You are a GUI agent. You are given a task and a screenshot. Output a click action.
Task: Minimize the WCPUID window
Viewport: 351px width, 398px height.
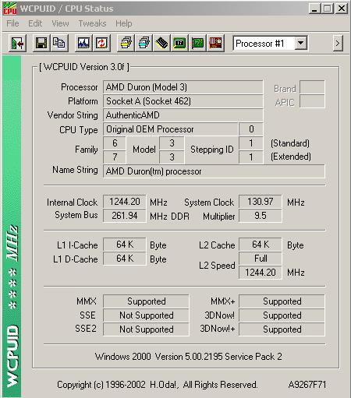pyautogui.click(x=314, y=9)
